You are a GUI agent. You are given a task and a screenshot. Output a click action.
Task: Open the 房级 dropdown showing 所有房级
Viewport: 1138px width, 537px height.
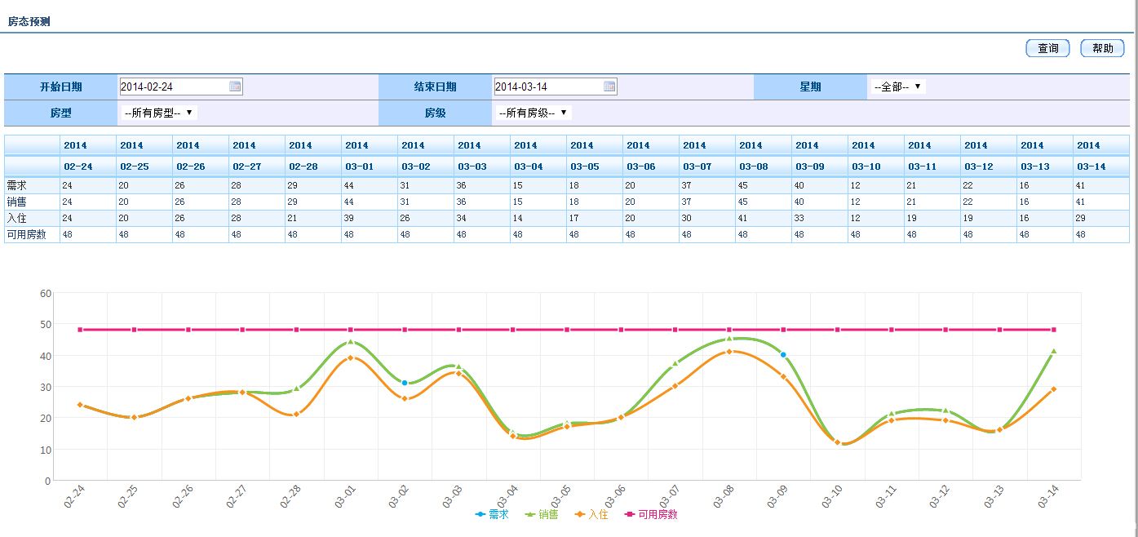tap(532, 113)
